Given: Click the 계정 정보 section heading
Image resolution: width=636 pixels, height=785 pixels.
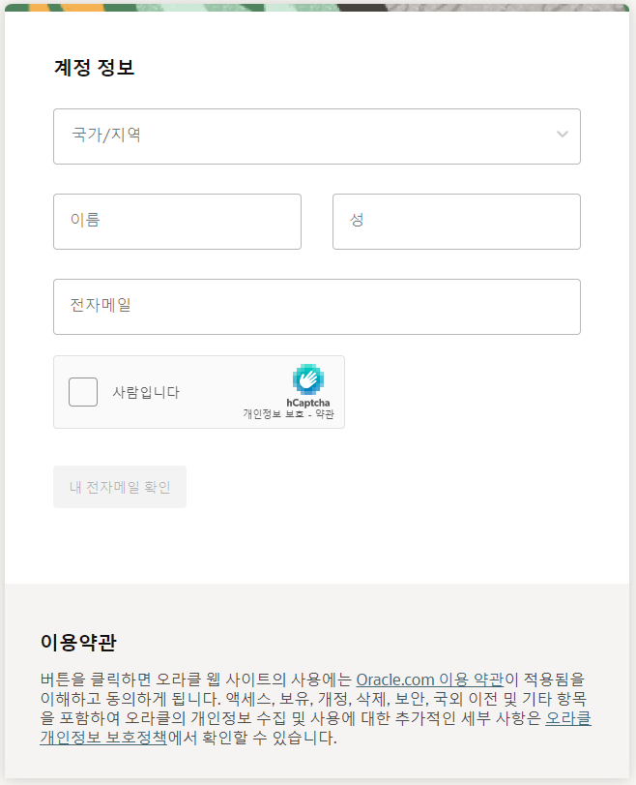Looking at the screenshot, I should point(95,67).
